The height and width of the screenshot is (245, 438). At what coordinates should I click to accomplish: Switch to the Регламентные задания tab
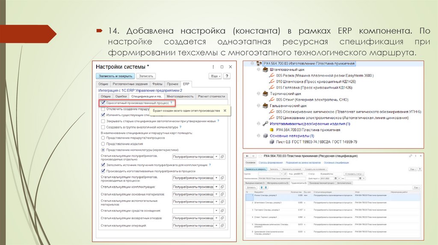coord(130,84)
